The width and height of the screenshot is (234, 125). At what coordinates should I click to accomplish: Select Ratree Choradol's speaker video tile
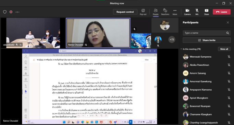(98, 33)
